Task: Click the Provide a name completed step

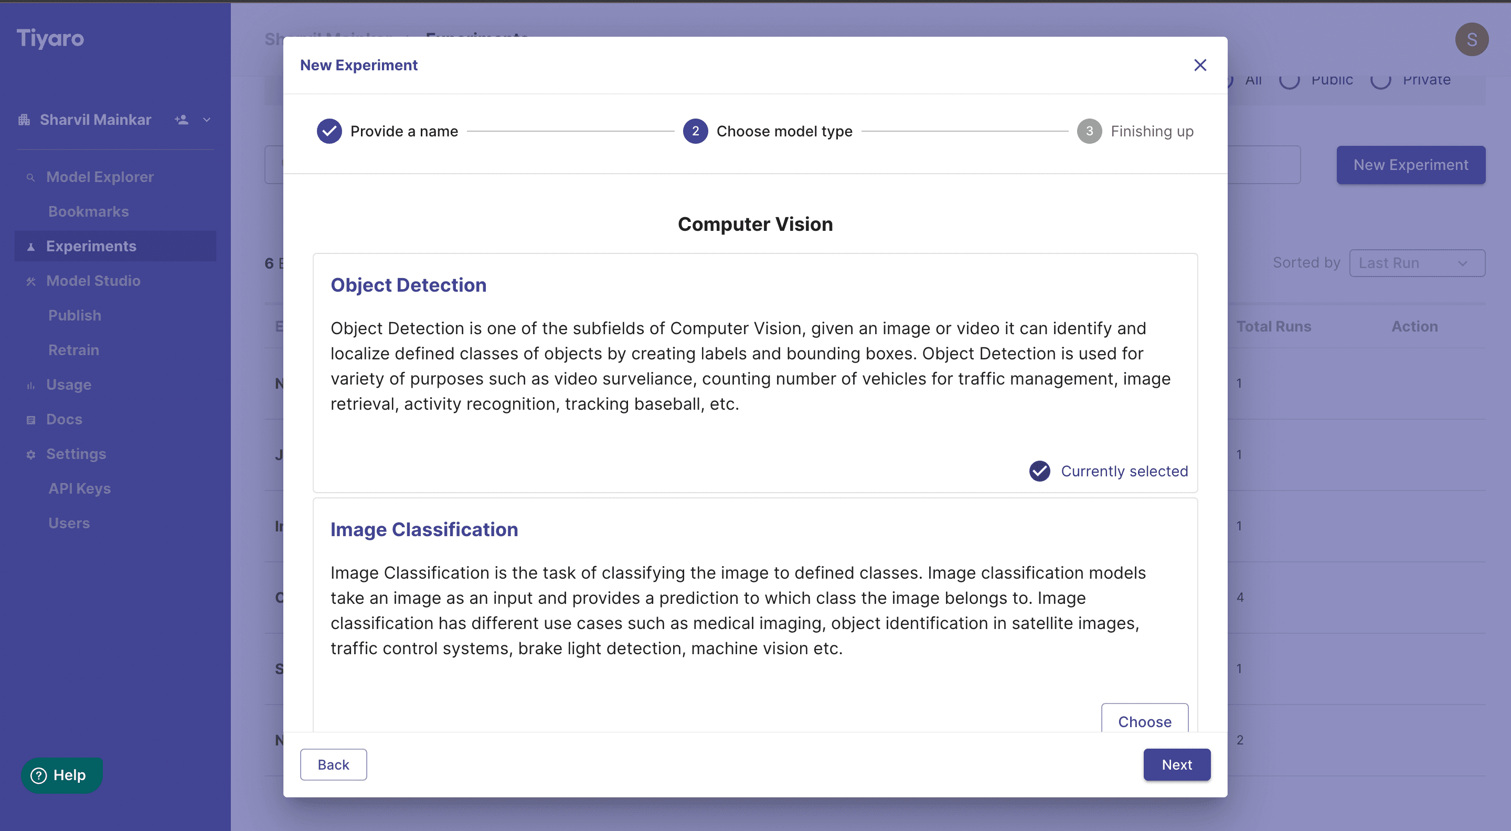Action: pos(387,131)
